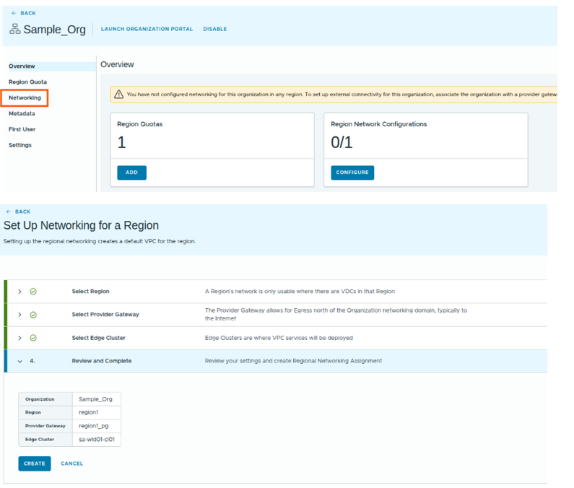The image size is (574, 488).
Task: Click green checkmark beside Select Region
Action: pos(33,292)
